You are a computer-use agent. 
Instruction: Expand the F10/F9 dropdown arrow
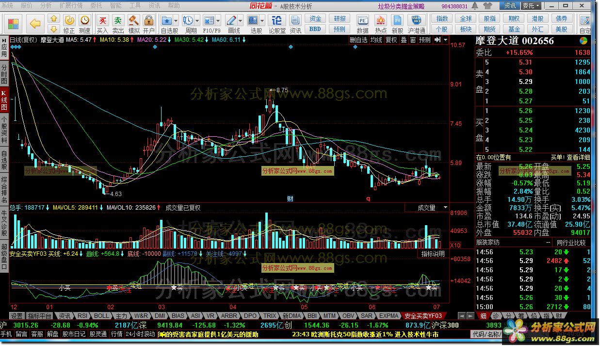219,20
